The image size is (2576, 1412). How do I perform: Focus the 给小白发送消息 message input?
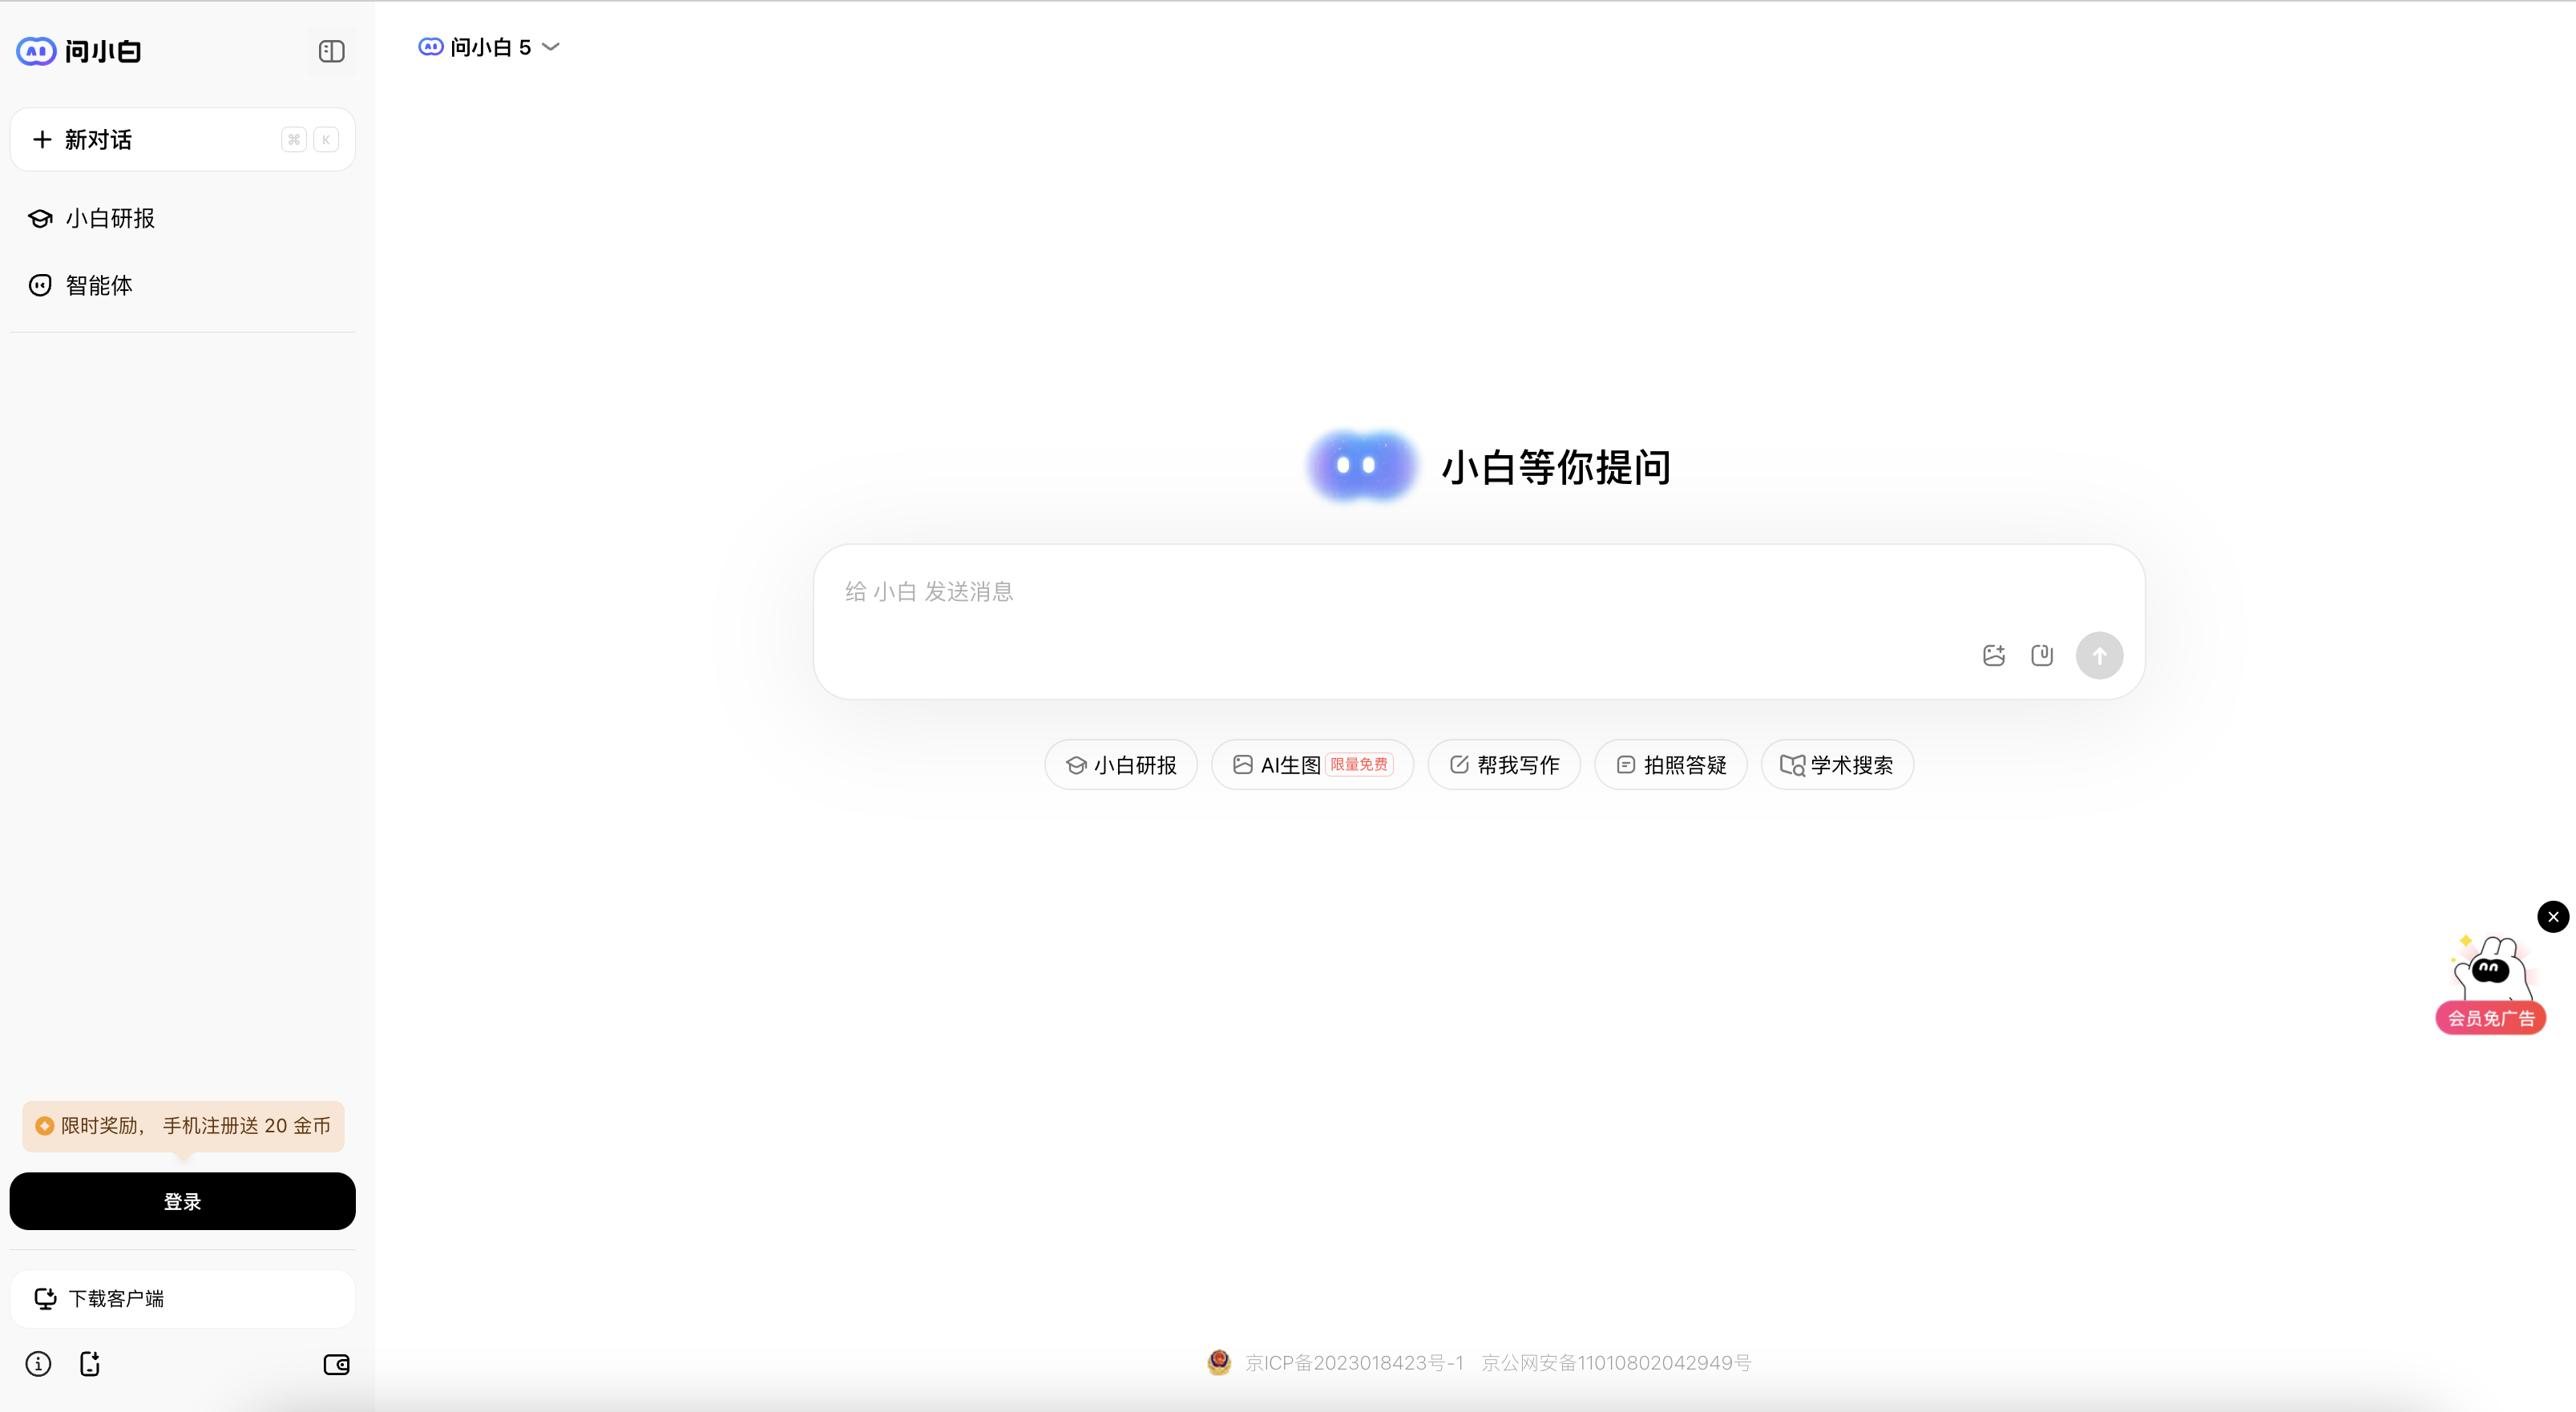pyautogui.click(x=1400, y=592)
